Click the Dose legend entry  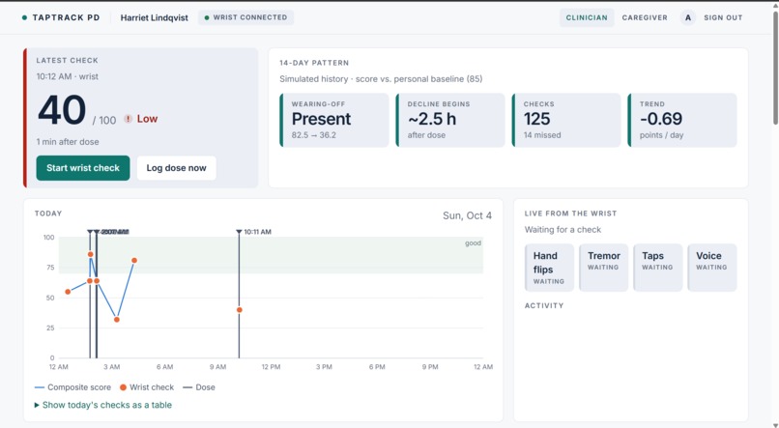point(199,387)
